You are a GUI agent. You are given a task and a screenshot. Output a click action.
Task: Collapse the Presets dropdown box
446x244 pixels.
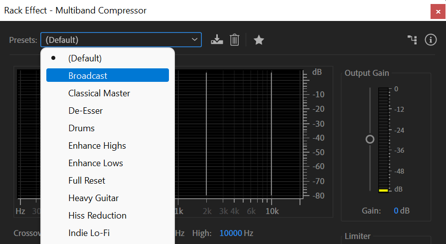121,40
